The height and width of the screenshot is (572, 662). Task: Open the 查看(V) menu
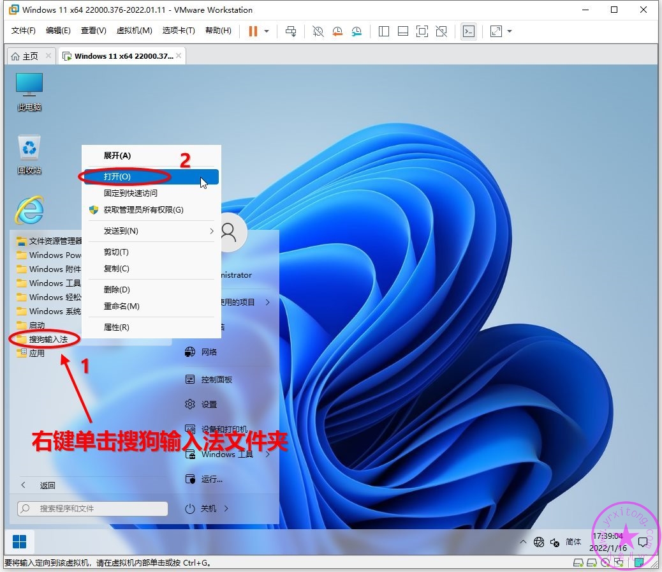coord(93,31)
